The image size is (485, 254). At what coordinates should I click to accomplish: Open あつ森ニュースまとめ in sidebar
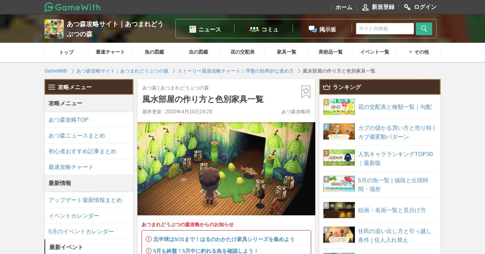(89, 135)
